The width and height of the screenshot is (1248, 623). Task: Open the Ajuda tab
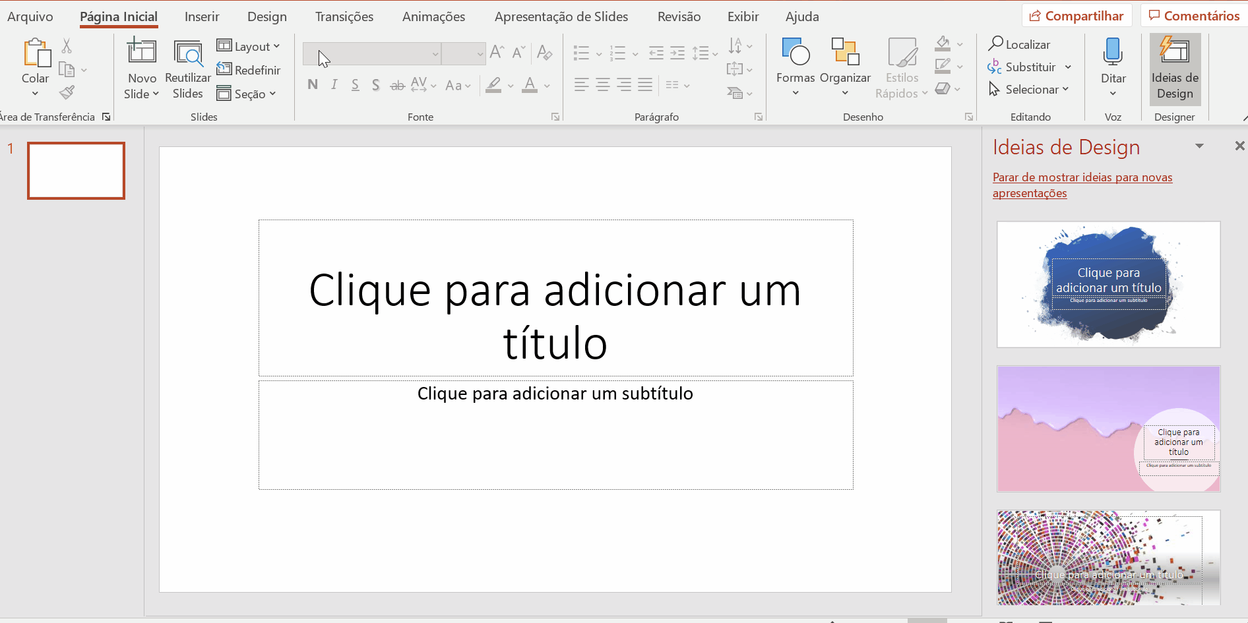[802, 16]
